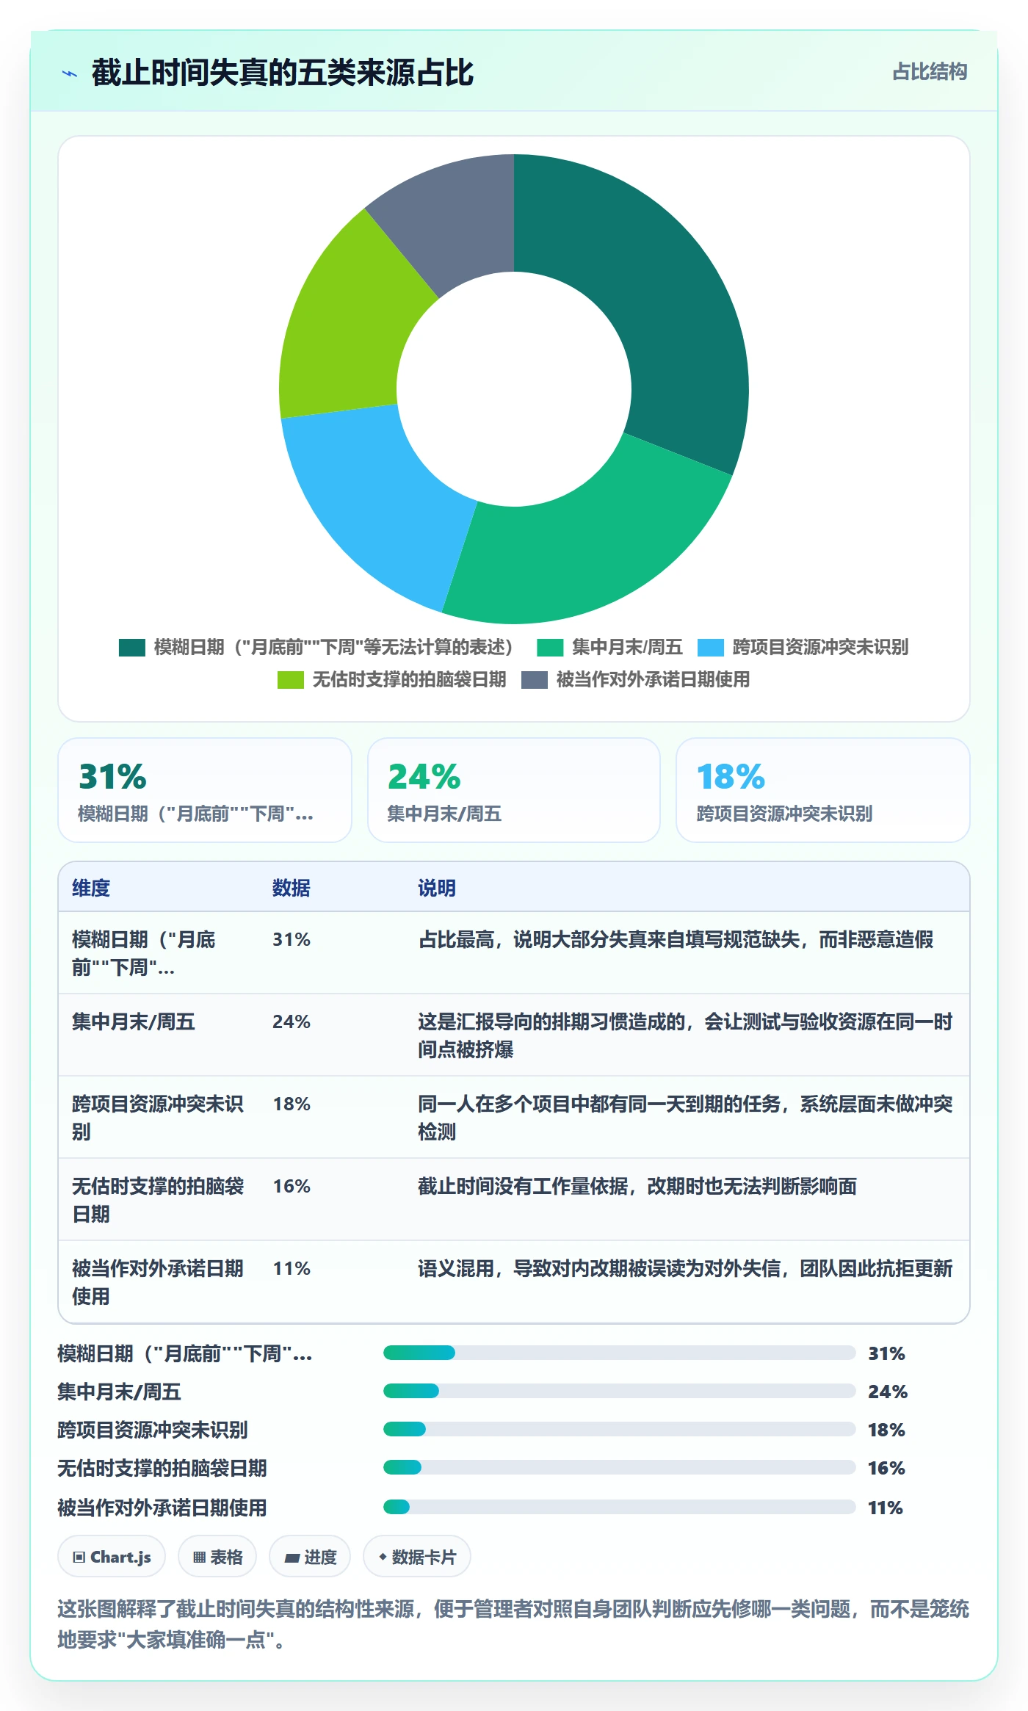Click the 占比结构 label in header
The width and height of the screenshot is (1028, 1711).
click(930, 72)
